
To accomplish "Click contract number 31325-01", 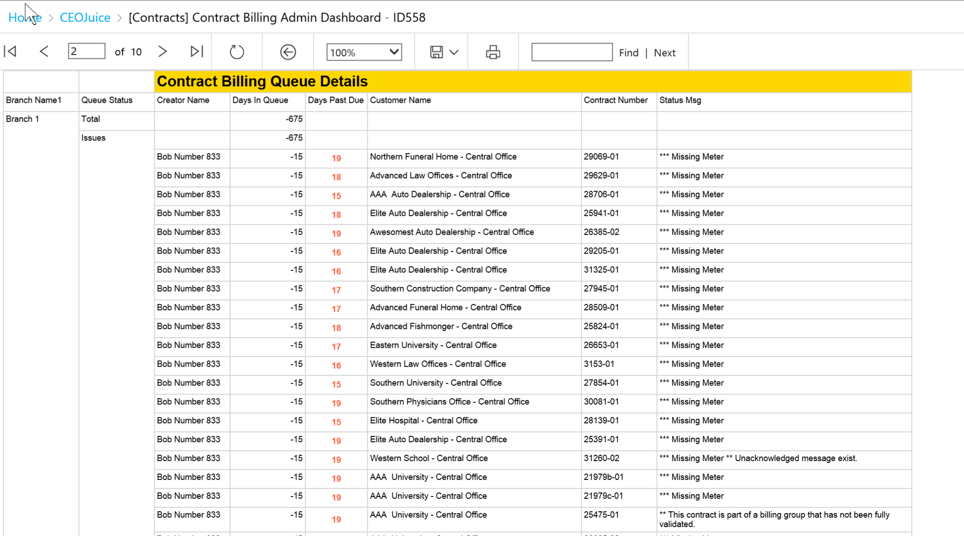I will pyautogui.click(x=601, y=270).
